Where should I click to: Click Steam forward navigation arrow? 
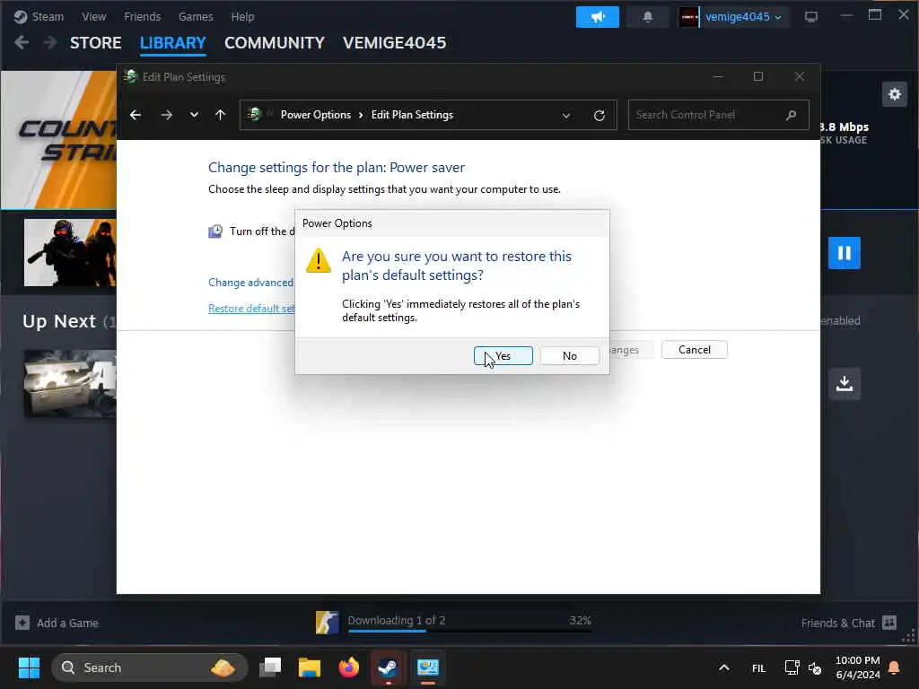[x=50, y=42]
